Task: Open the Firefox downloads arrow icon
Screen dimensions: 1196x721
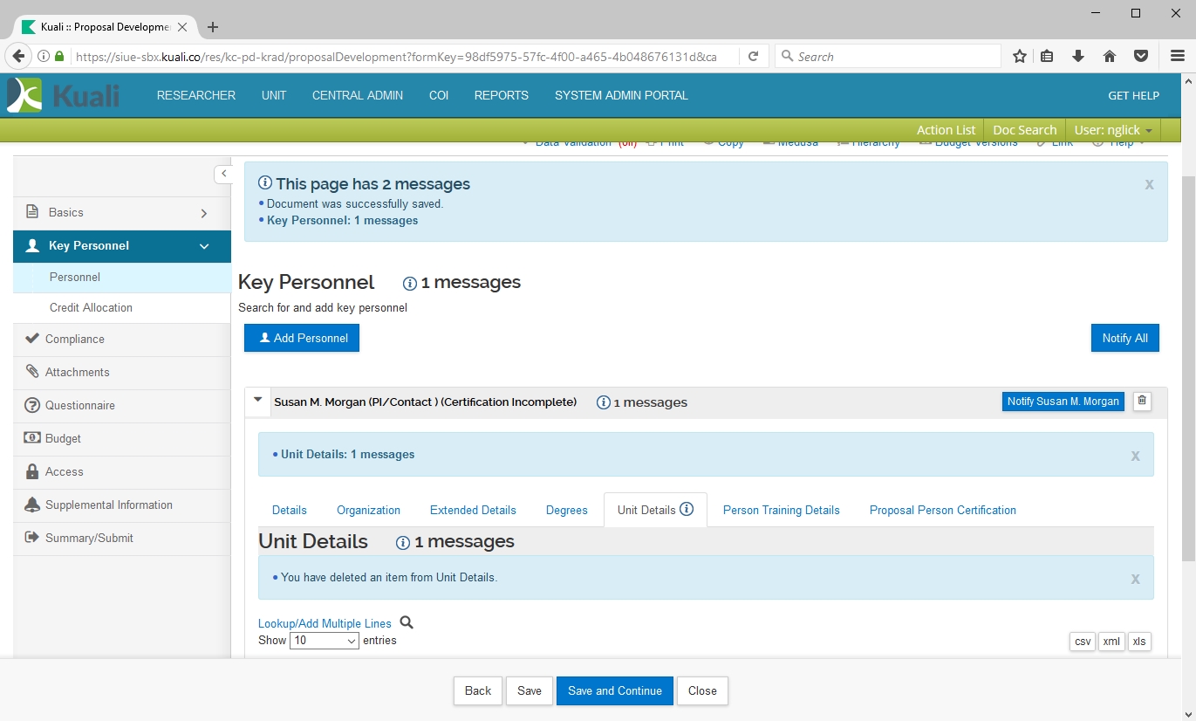Action: (1078, 57)
